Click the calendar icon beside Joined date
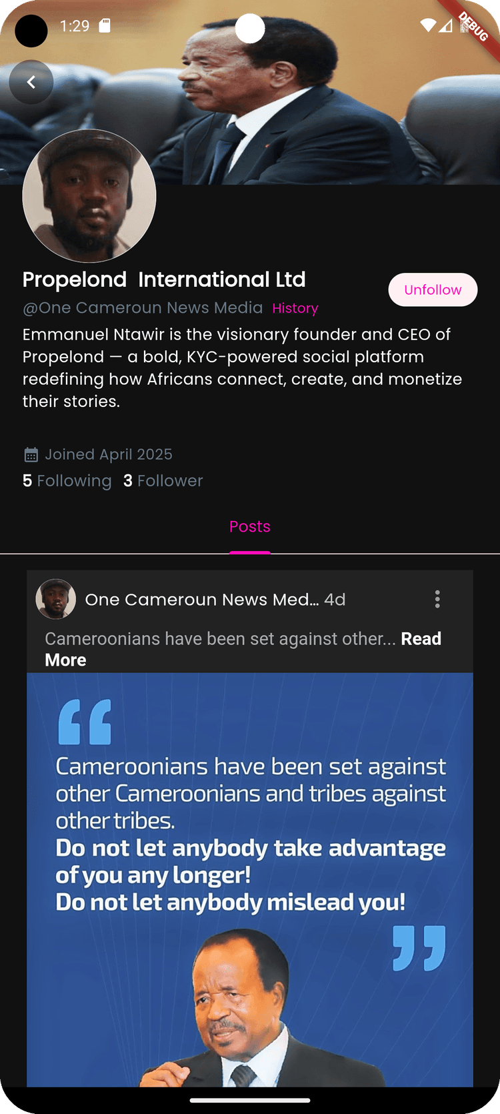This screenshot has width=500, height=1114. (x=31, y=455)
